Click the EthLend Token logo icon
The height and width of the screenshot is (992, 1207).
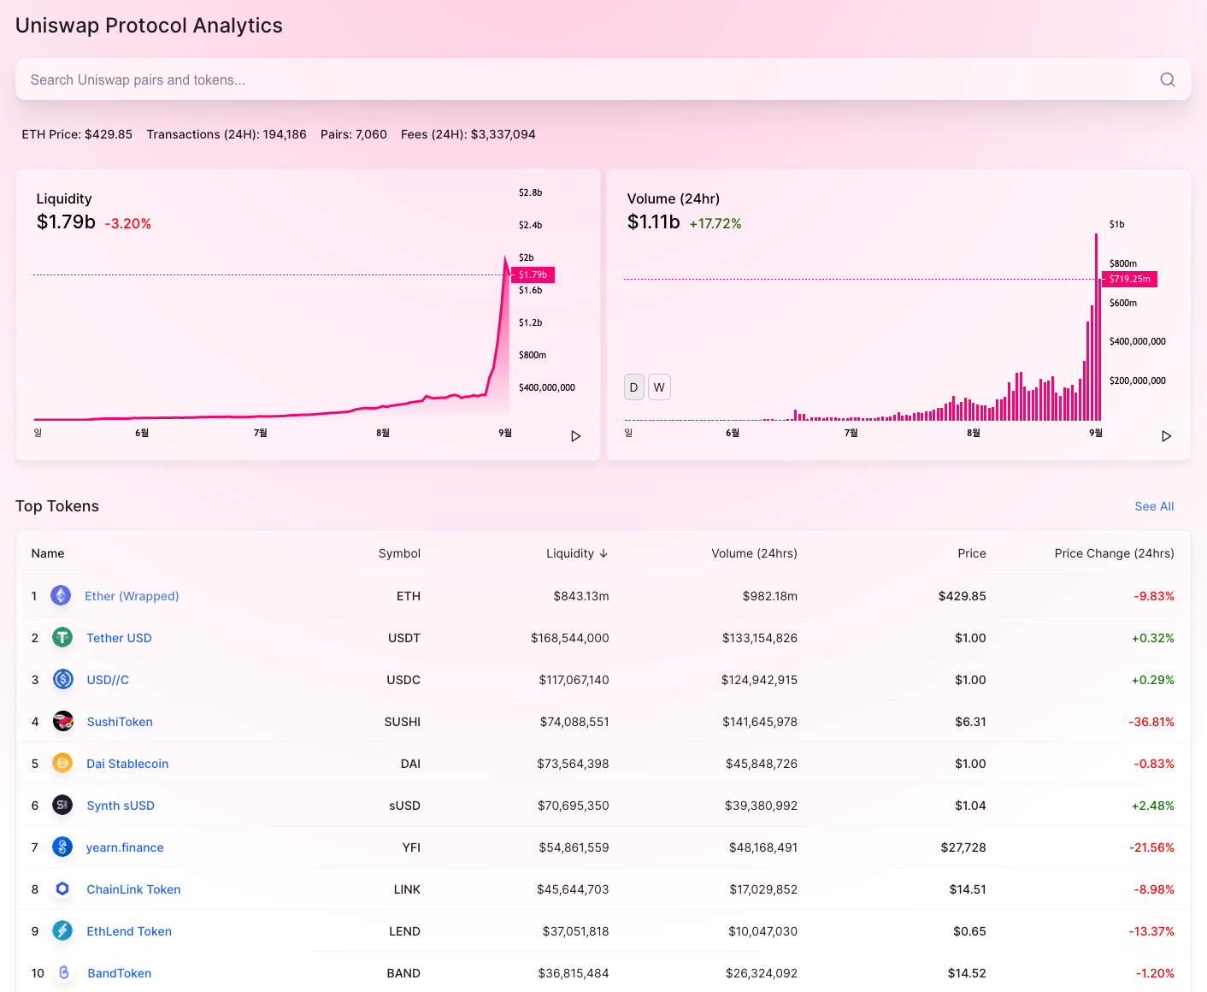62,930
